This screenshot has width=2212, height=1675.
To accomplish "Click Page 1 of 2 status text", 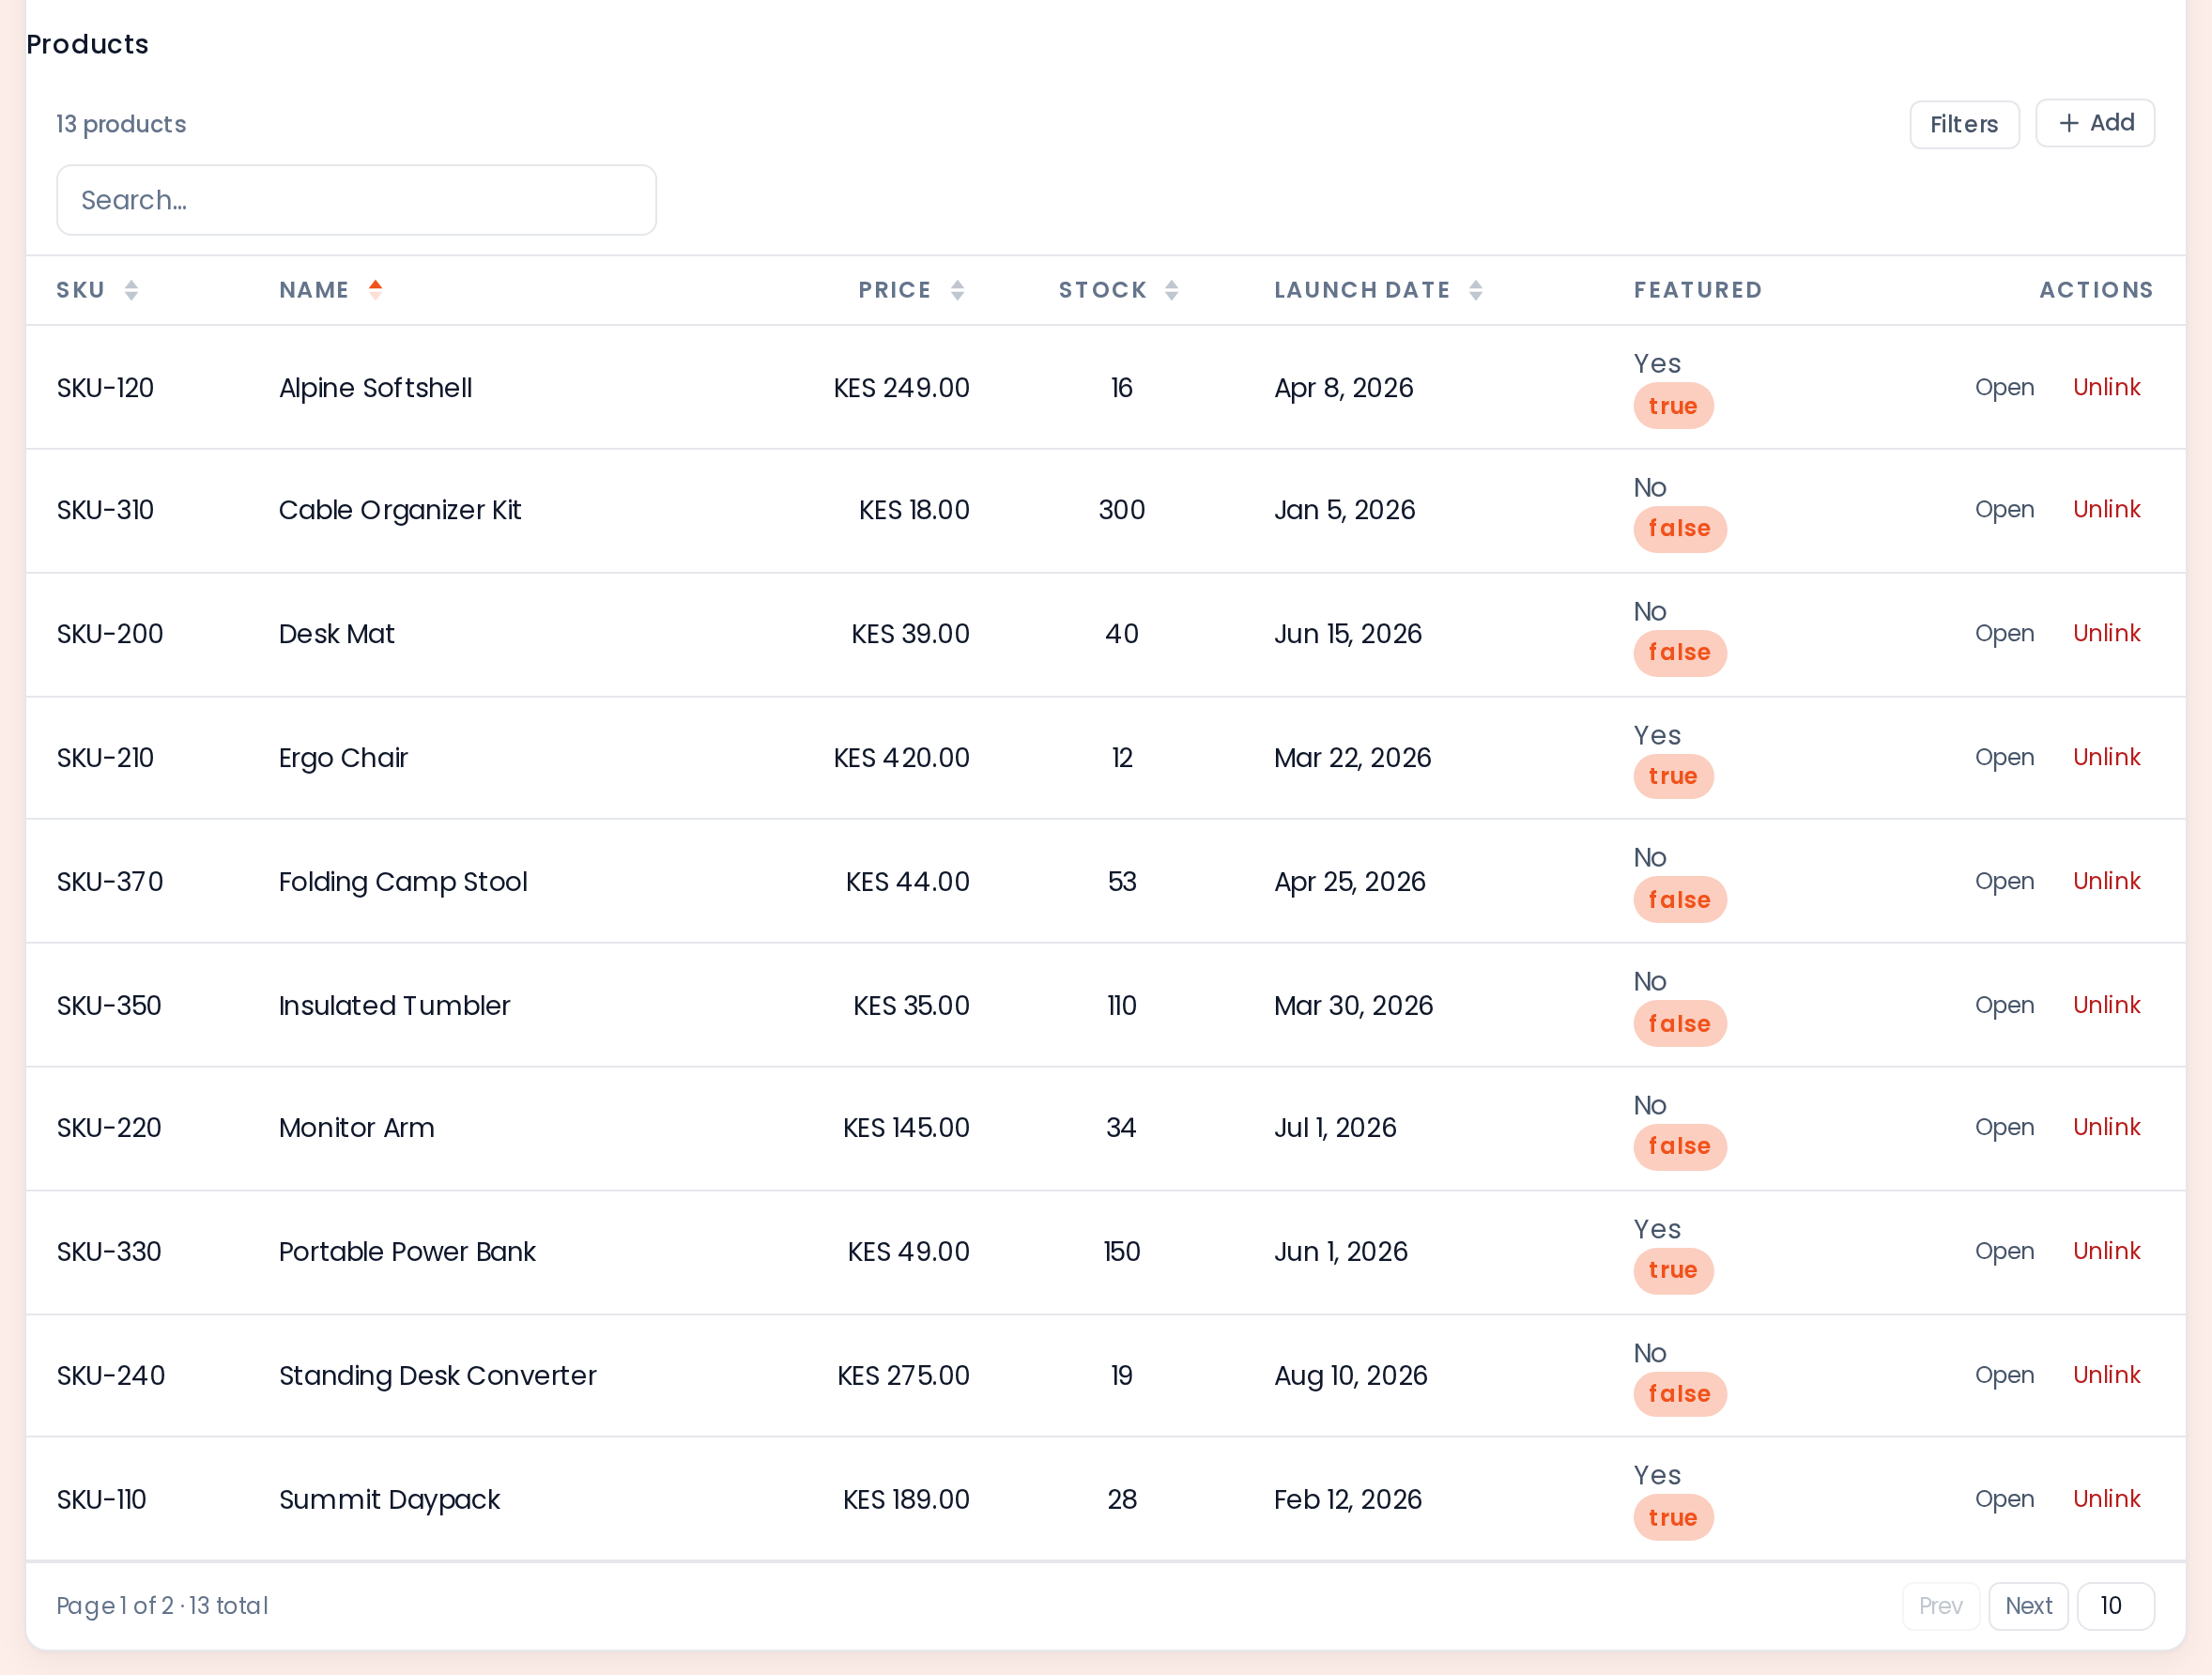I will pyautogui.click(x=162, y=1606).
